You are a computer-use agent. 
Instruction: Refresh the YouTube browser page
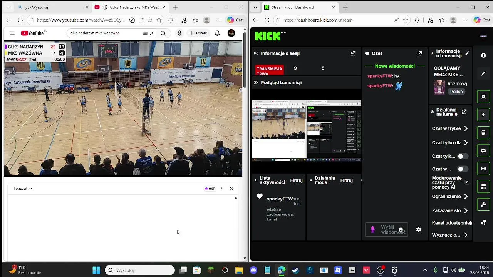[20, 20]
